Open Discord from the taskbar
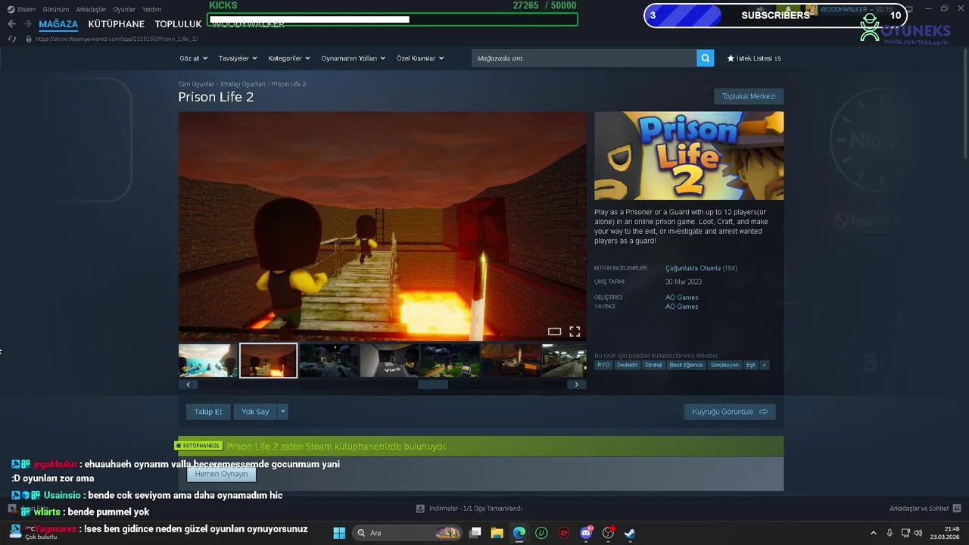This screenshot has height=545, width=969. [586, 533]
